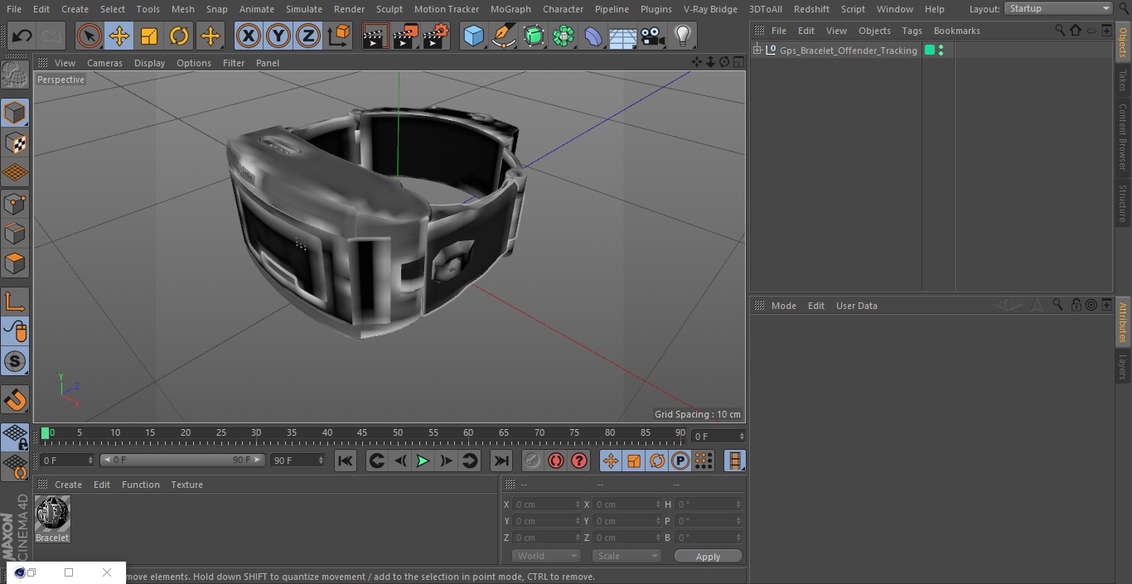Open the Bend deformer icon
The image size is (1132, 584).
(593, 36)
